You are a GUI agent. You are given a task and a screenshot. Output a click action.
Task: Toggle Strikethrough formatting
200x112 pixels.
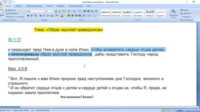tap(41, 16)
